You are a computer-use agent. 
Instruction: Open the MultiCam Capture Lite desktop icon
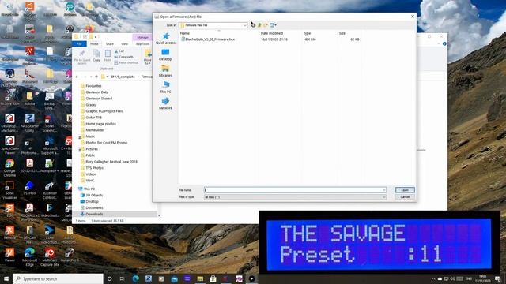coord(49,257)
